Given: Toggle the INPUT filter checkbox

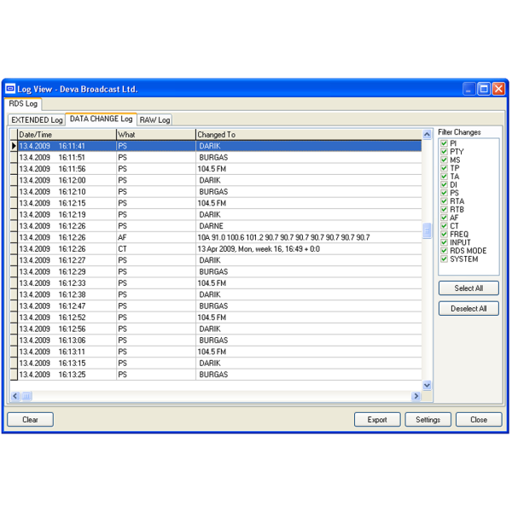Looking at the screenshot, I should coord(444,242).
